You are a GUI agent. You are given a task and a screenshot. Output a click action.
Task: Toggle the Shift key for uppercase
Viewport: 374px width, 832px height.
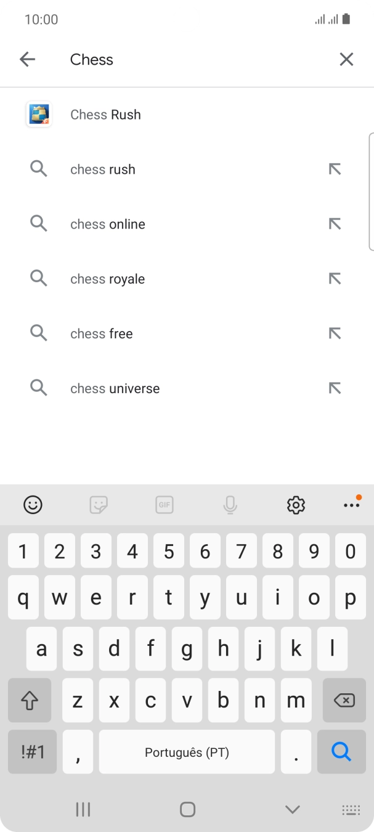(x=29, y=700)
